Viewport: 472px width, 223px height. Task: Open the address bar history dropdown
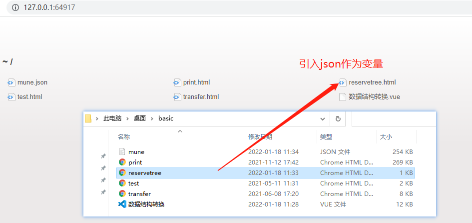point(323,118)
